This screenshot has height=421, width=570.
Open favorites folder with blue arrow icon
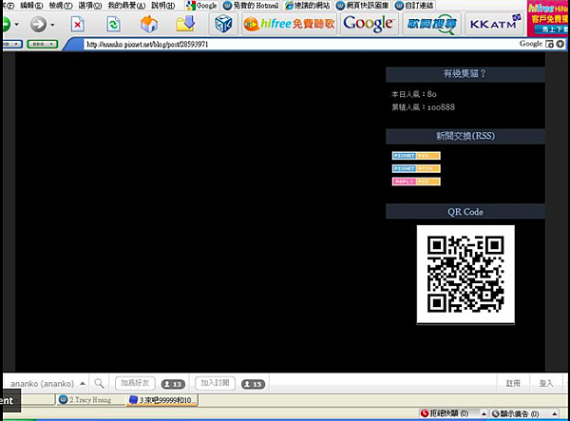coord(185,24)
